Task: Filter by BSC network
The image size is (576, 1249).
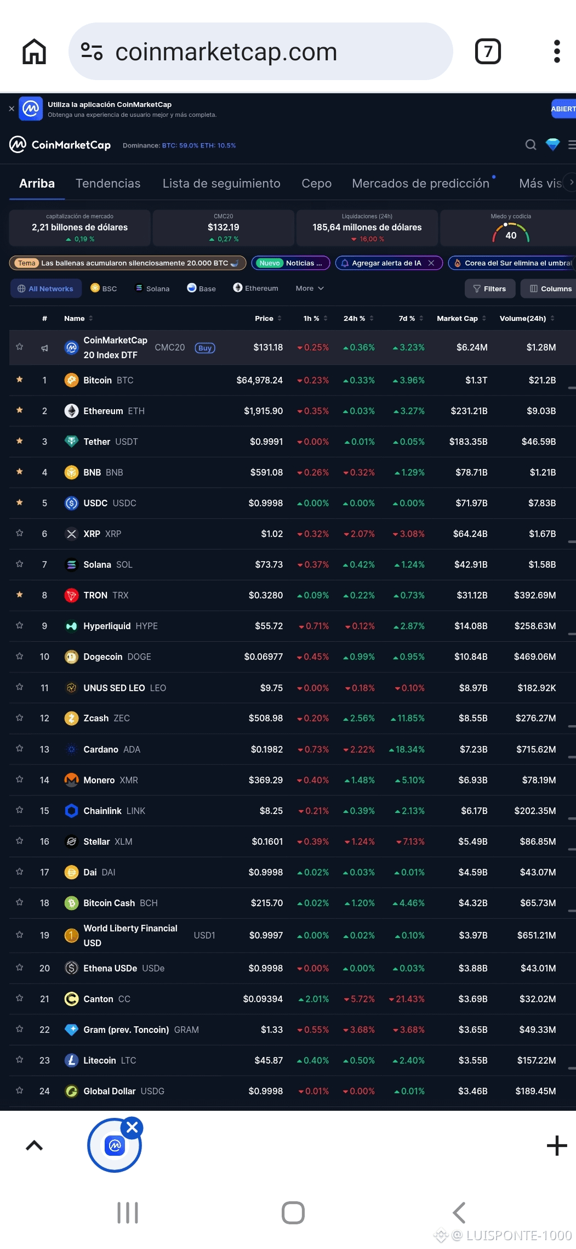Action: pos(104,289)
